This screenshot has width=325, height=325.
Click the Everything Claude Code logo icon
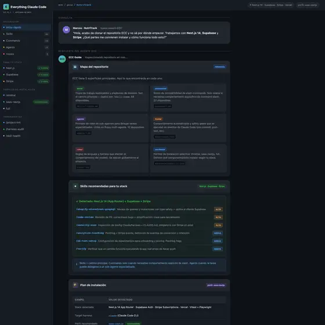[x=6, y=7]
